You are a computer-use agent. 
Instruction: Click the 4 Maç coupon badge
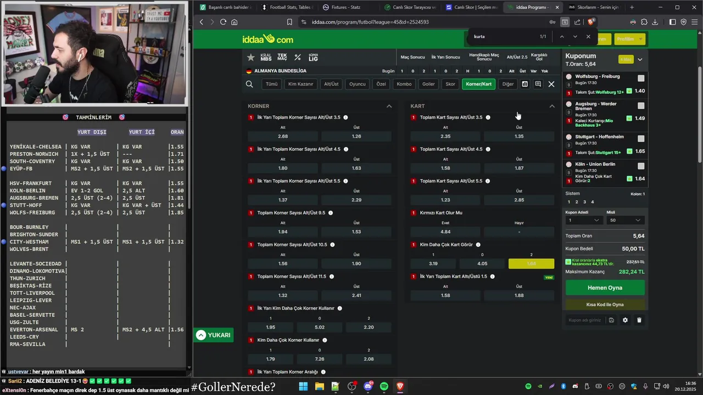click(625, 59)
